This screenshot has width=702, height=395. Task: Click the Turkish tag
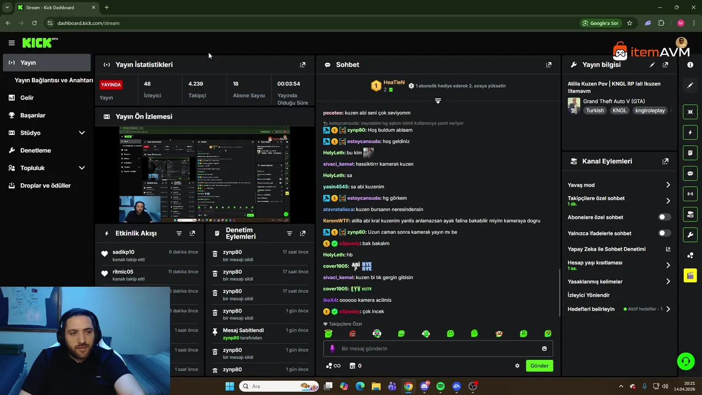[x=595, y=110]
